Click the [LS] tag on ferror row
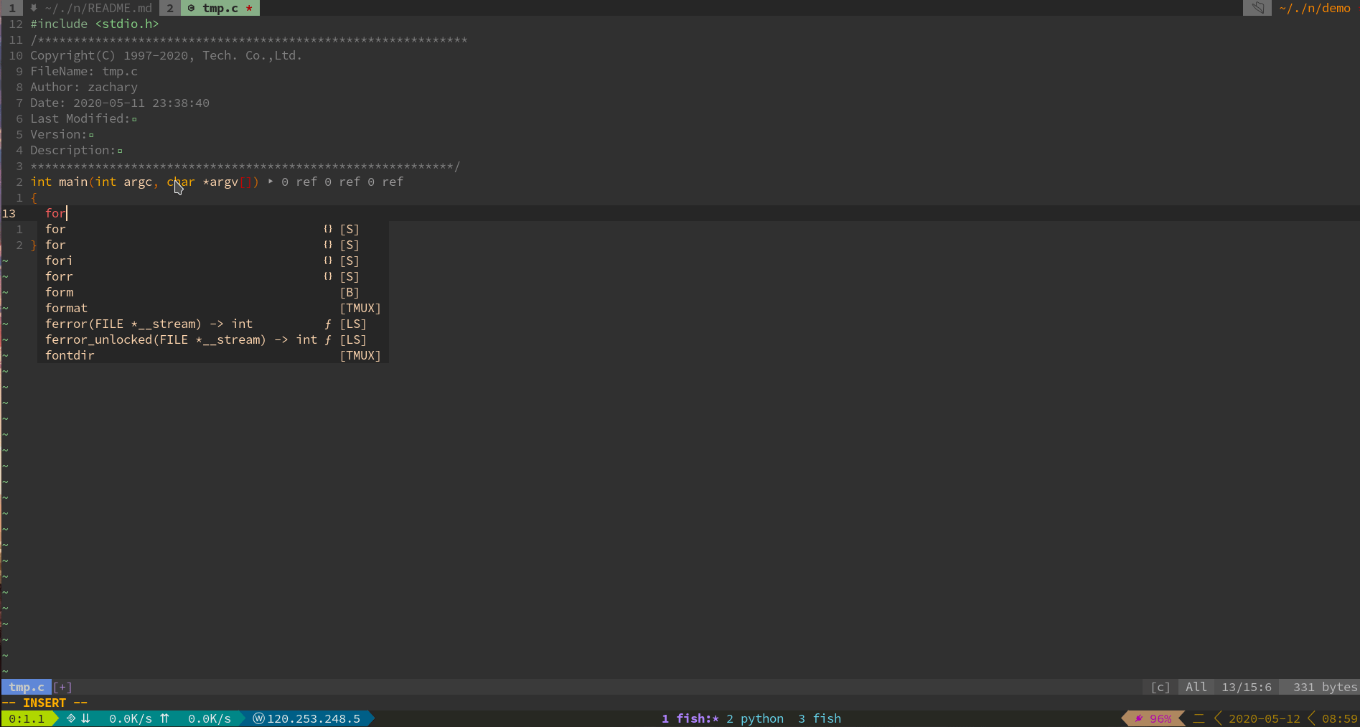The width and height of the screenshot is (1360, 727). point(353,324)
